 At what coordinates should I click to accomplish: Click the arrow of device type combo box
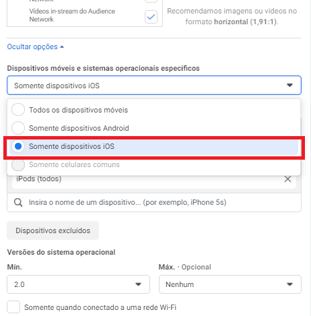coord(289,86)
